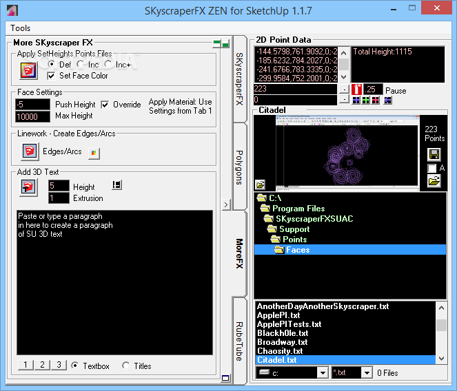Click the floppy disk save icon
457x391 pixels.
(x=434, y=154)
